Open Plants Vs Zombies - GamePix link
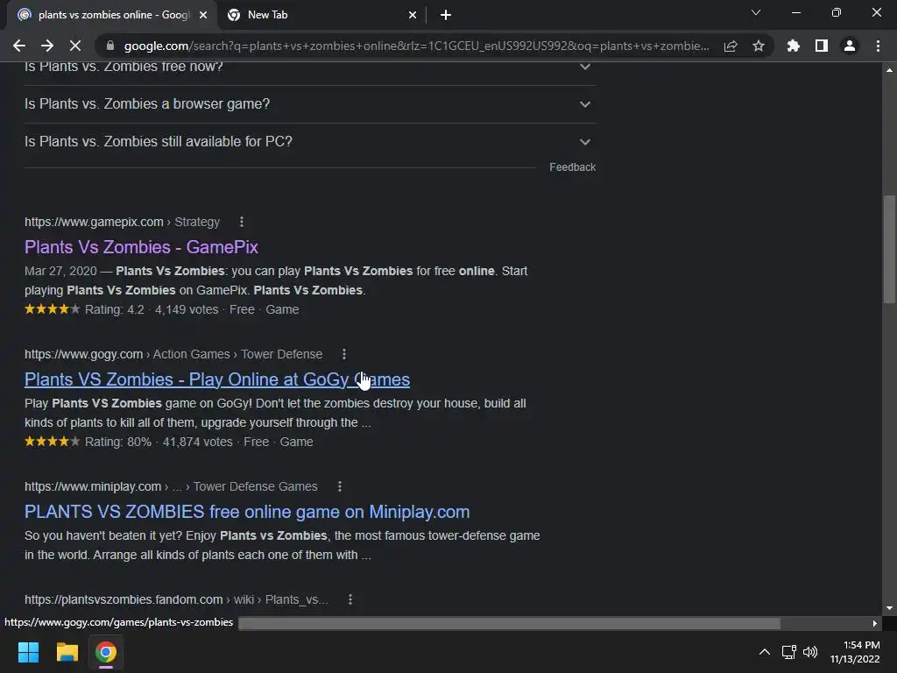This screenshot has width=897, height=673. tap(141, 246)
